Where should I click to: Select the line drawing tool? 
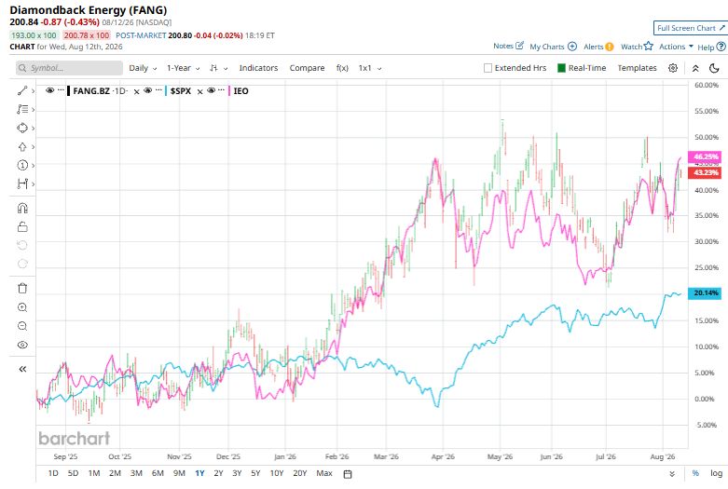pyautogui.click(x=22, y=90)
